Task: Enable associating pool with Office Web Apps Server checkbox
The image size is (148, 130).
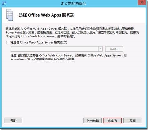Action: pyautogui.click(x=7, y=43)
